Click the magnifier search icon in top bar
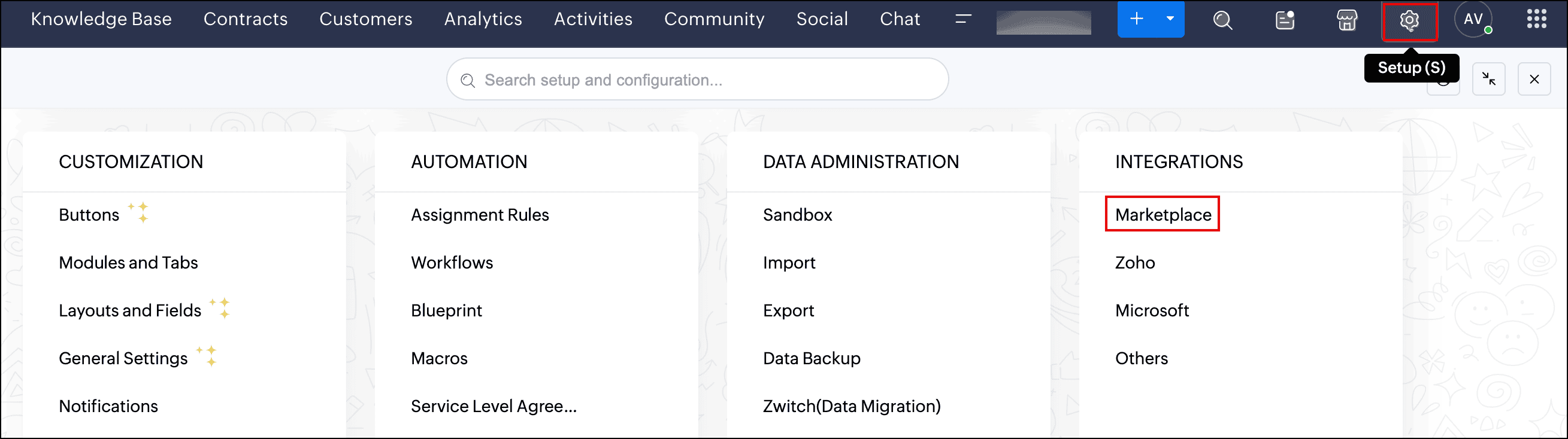The width and height of the screenshot is (1568, 439). (1222, 21)
